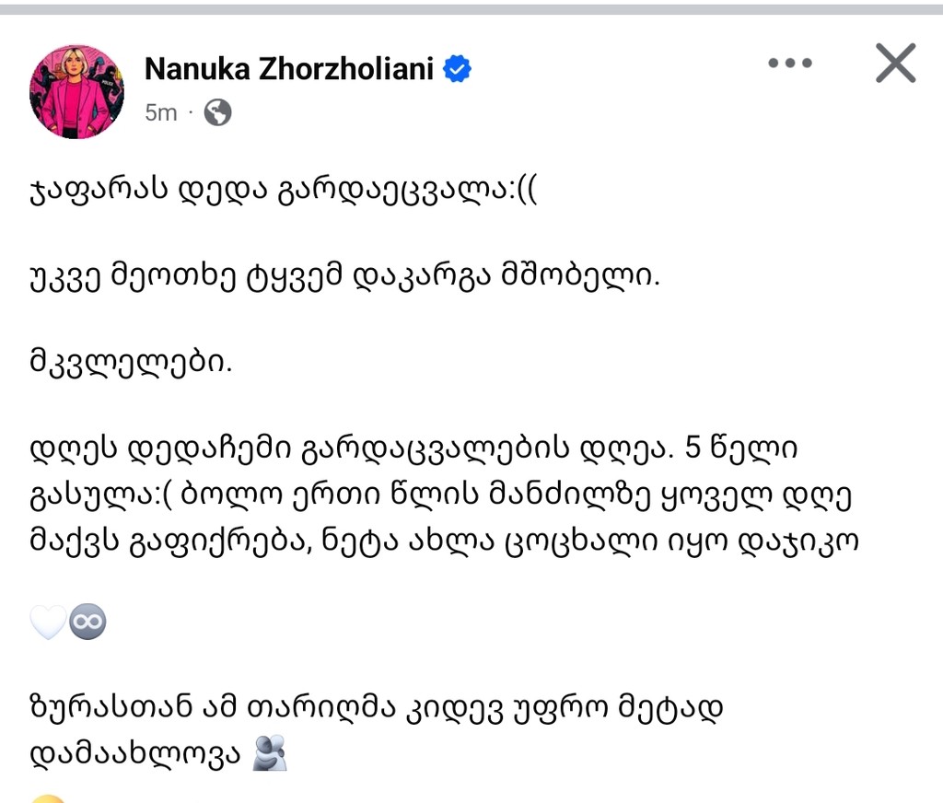
Task: Click the blue verified badge
Action: pyautogui.click(x=457, y=68)
